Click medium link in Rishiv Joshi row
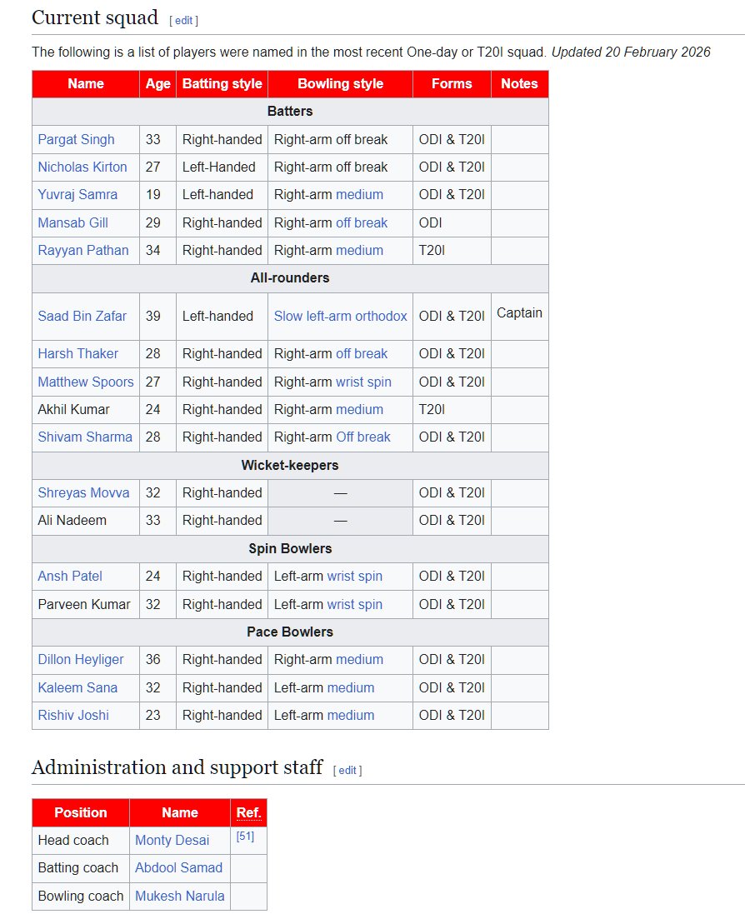 (351, 716)
